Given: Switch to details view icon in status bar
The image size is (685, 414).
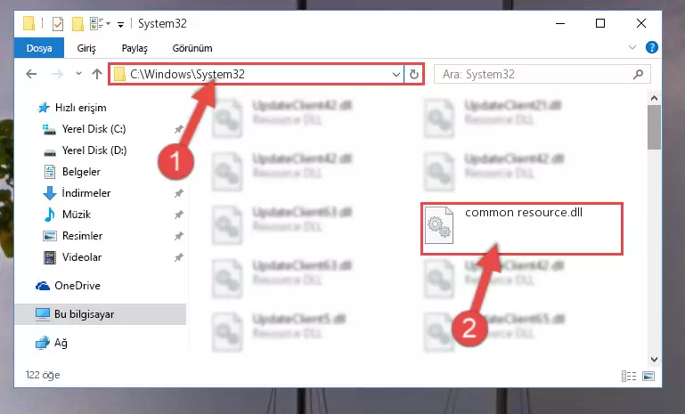Looking at the screenshot, I should click(629, 376).
